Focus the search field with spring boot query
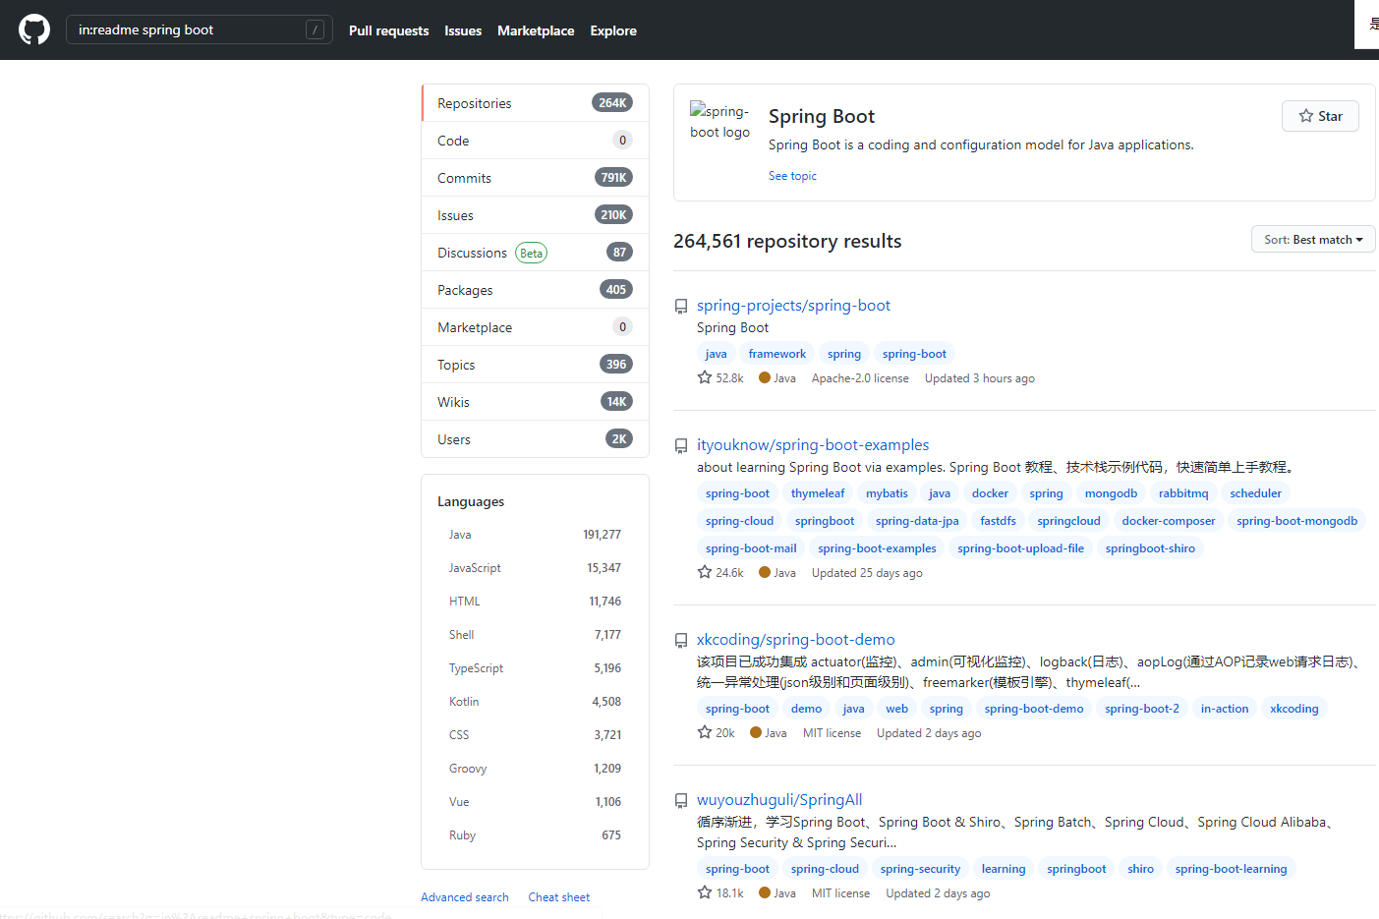Image resolution: width=1379 pixels, height=919 pixels. point(200,29)
